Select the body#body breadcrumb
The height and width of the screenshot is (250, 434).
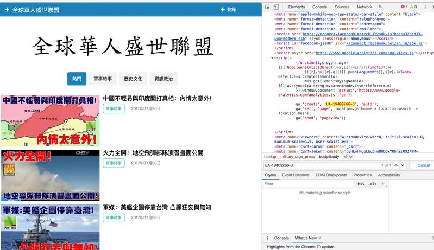coord(329,157)
